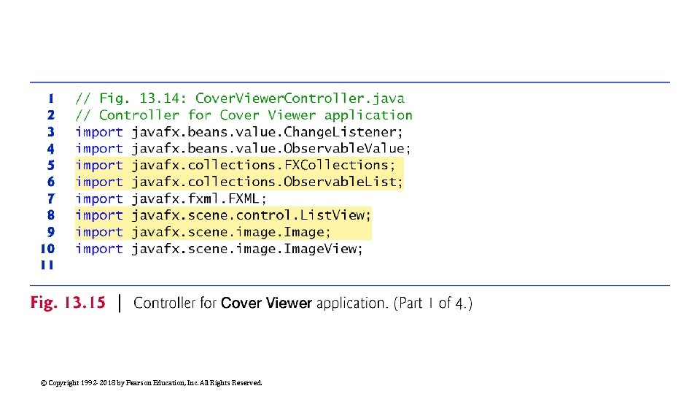Click the "Fig. 13.15" caption label

pos(68,303)
